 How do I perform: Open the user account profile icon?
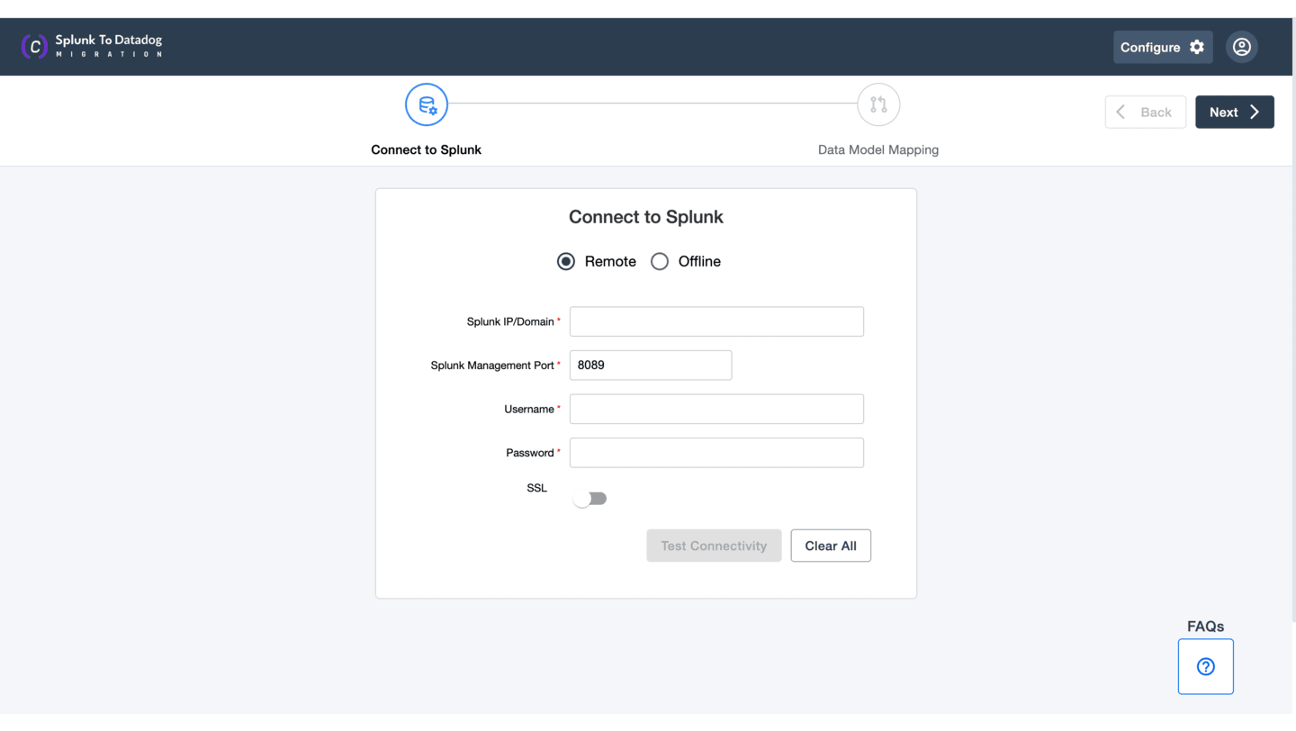pyautogui.click(x=1242, y=47)
